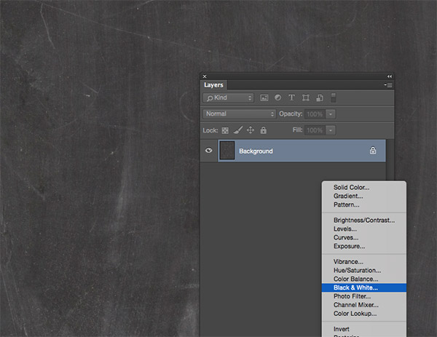Toggle the Lock all padlock
The image size is (437, 337).
(263, 130)
